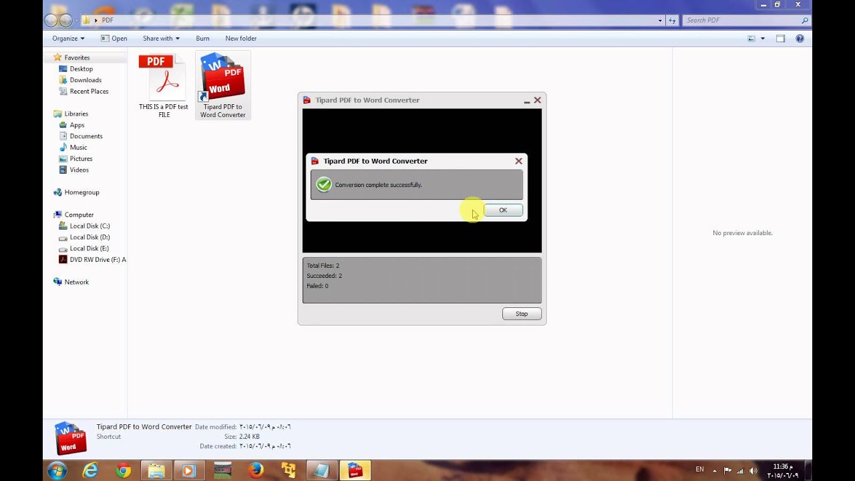Open the Organize menu
This screenshot has height=481, width=855.
(68, 39)
